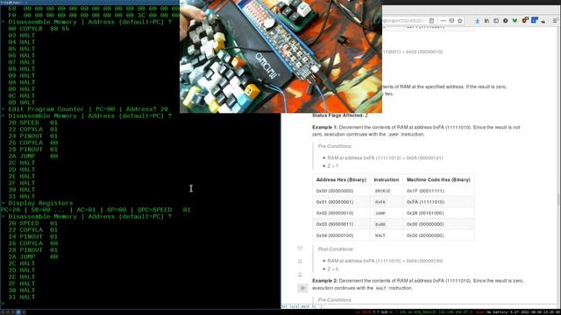
Task: Click the Pocket save icon in address bar
Action: point(452,21)
